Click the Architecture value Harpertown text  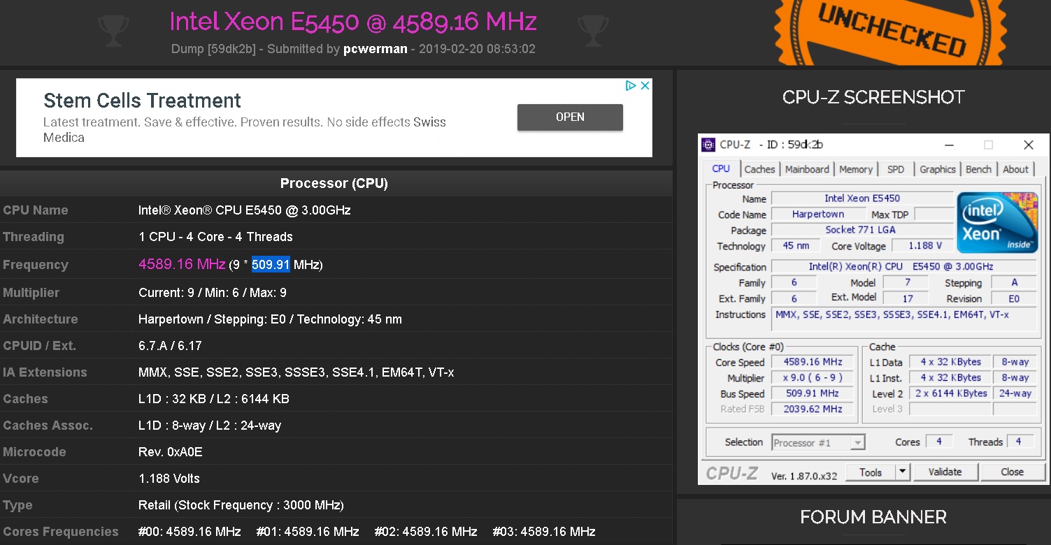pos(270,319)
